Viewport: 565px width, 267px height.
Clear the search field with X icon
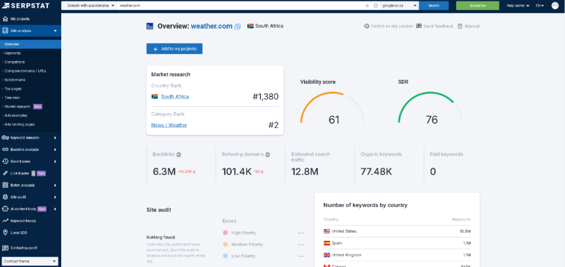(376, 6)
